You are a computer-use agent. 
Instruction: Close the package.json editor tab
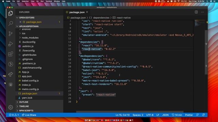pyautogui.click(x=87, y=12)
